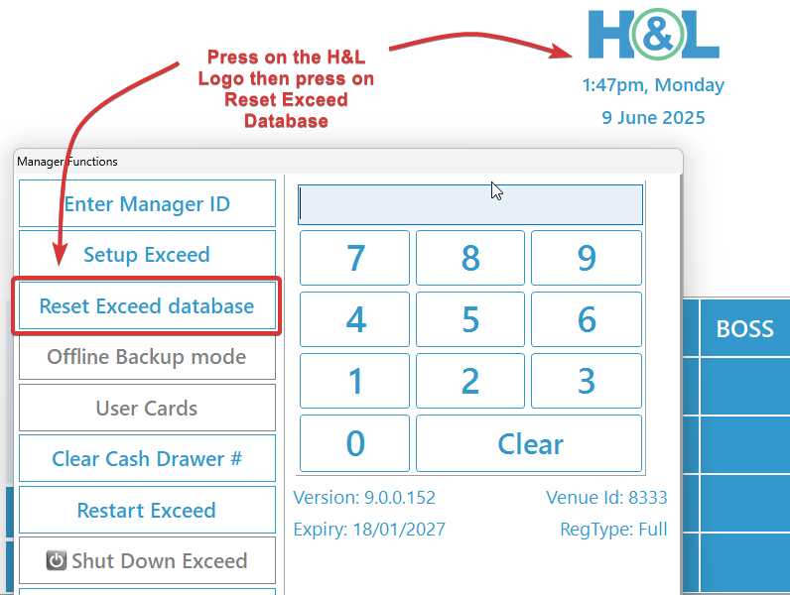Tap keypad digit 6
This screenshot has height=595, width=790.
click(x=587, y=319)
